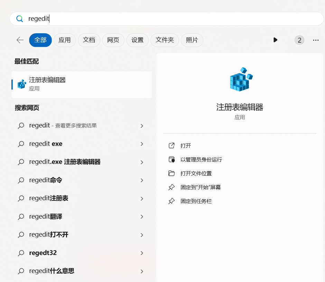Open the three-dot more options menu
Screen dimensions: 325x282
tap(315, 40)
